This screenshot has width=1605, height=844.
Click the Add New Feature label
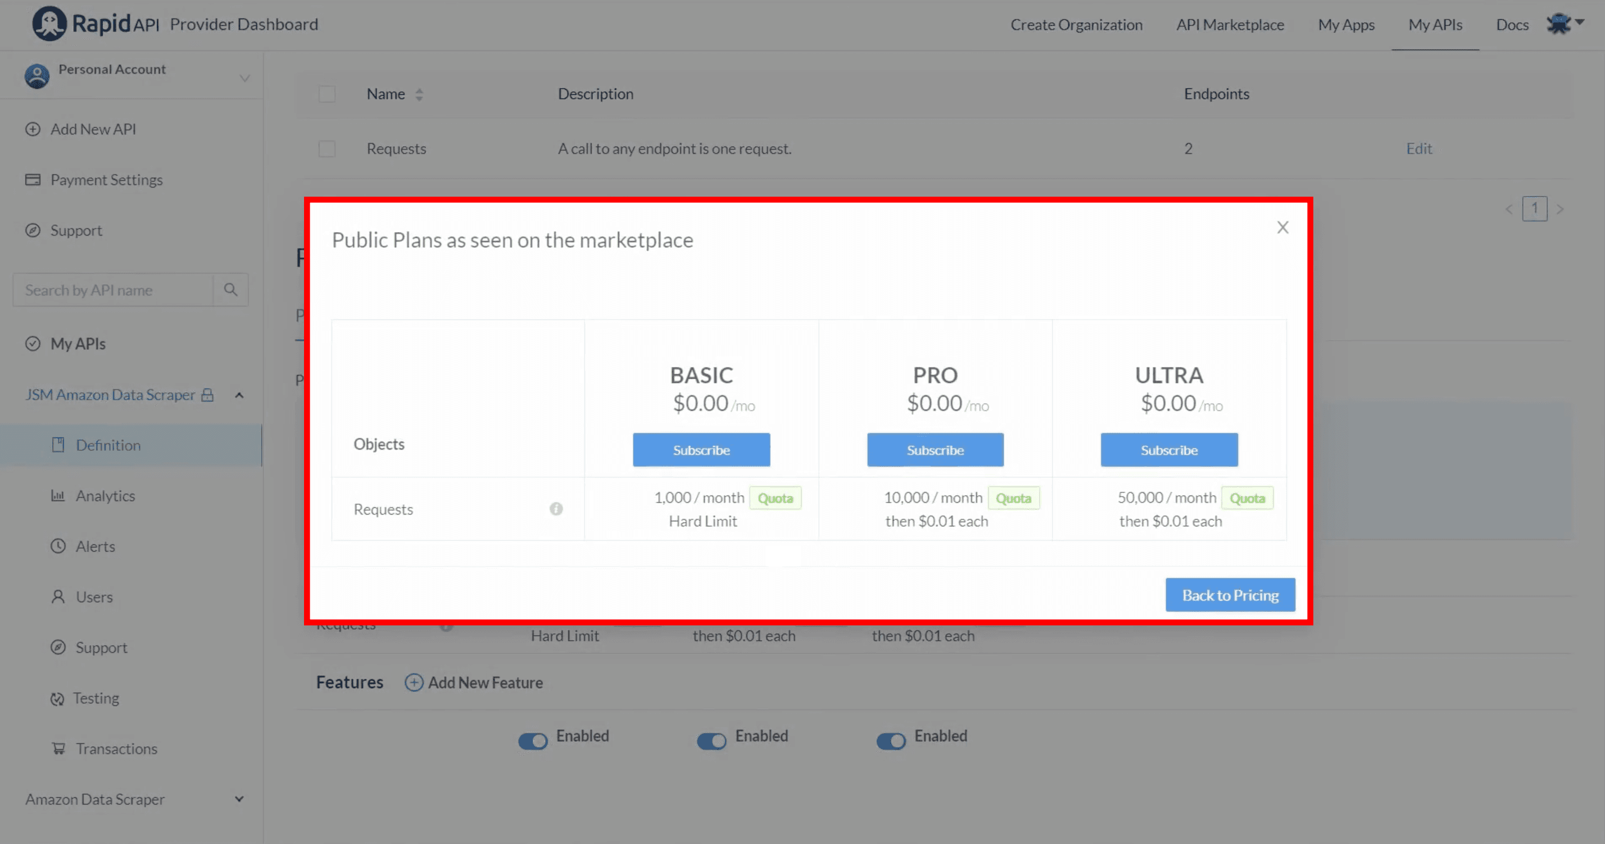(x=486, y=683)
